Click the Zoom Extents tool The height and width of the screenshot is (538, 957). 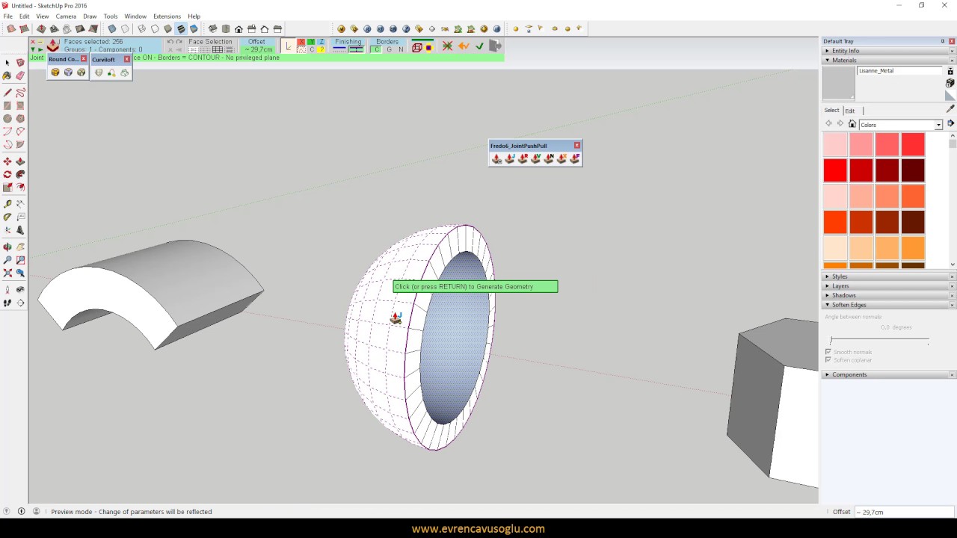(7, 273)
